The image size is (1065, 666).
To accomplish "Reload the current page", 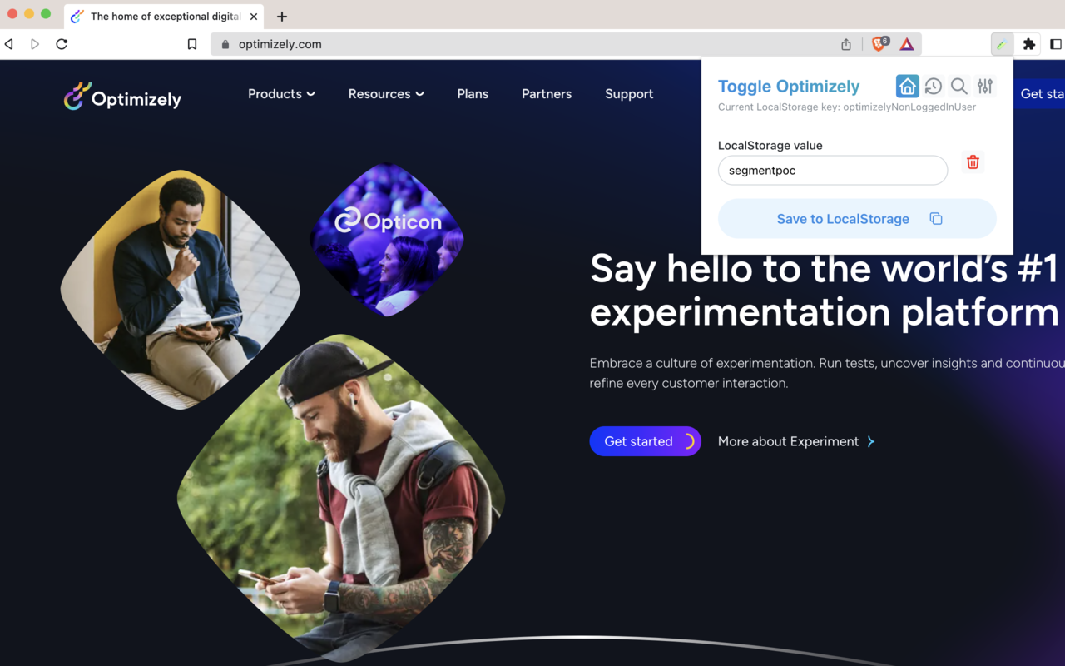I will click(x=62, y=43).
